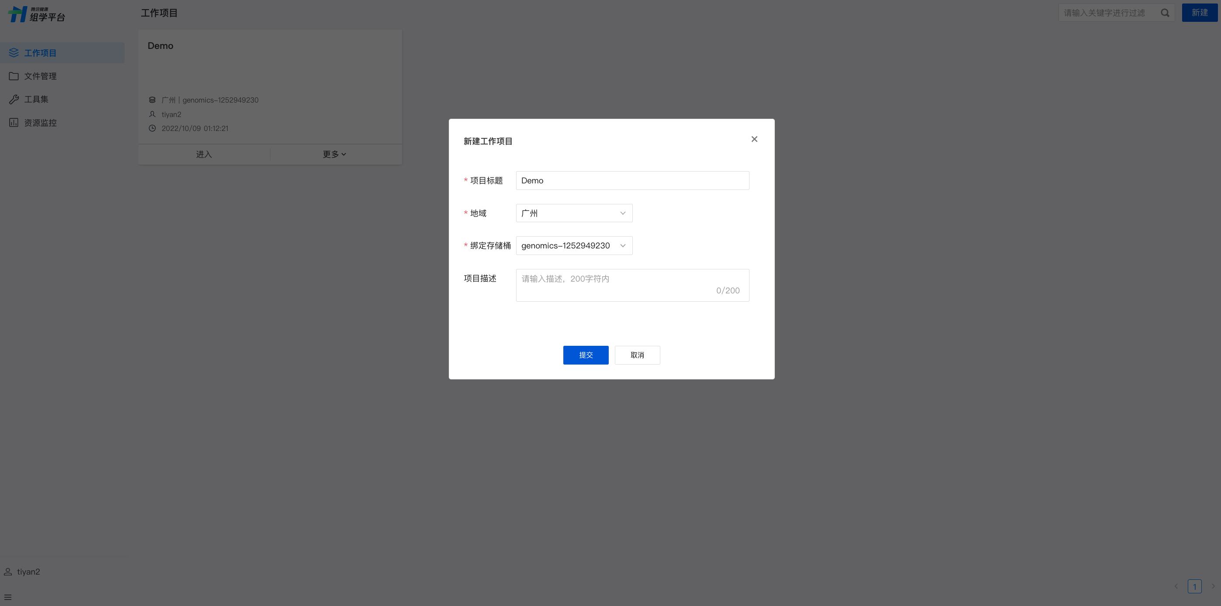Click the tiyan2 user profile icon
The height and width of the screenshot is (606, 1221).
tap(8, 572)
